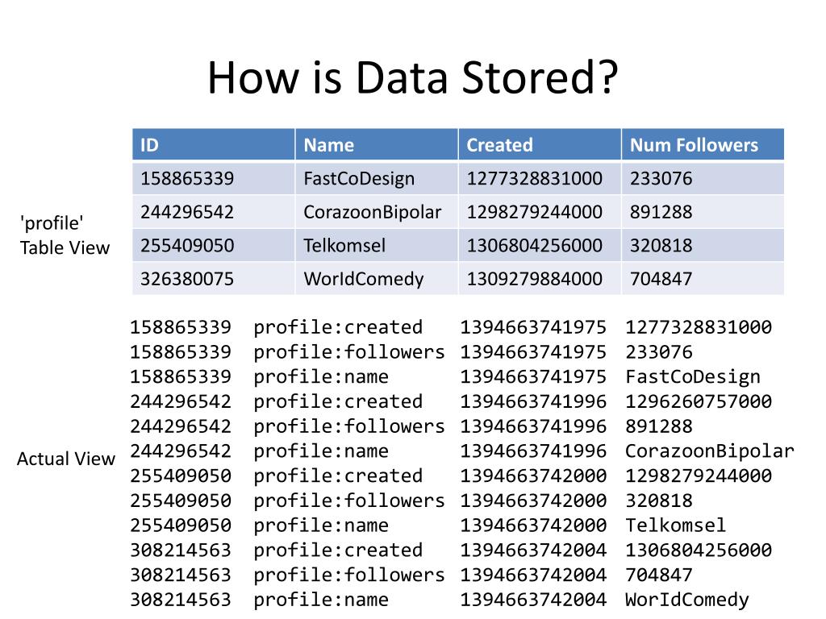This screenshot has width=826, height=619.
Task: Click timestamp 1394663741996 beside CorazoonBipolar
Action: coord(533,451)
